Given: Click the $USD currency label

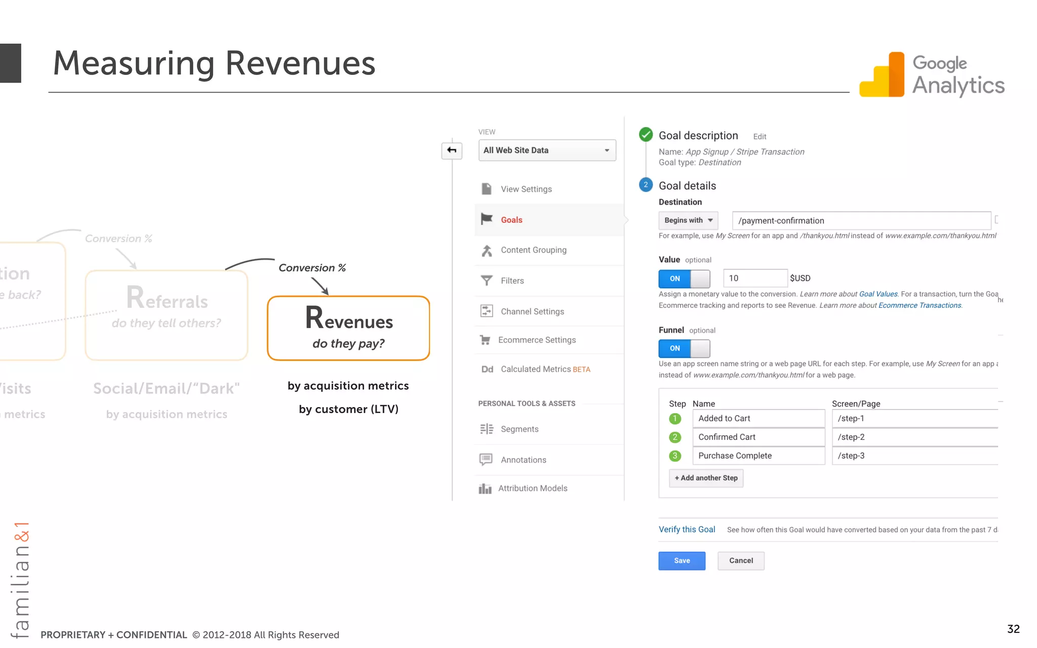Looking at the screenshot, I should coord(800,278).
